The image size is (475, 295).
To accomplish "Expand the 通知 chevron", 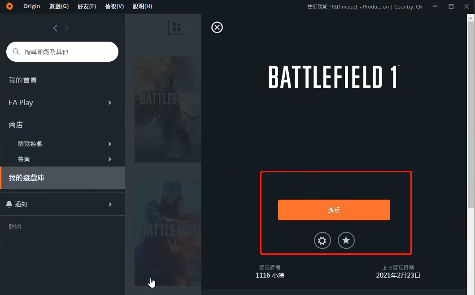I will tap(110, 204).
